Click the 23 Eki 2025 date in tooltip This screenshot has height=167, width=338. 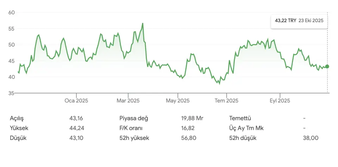pyautogui.click(x=311, y=20)
